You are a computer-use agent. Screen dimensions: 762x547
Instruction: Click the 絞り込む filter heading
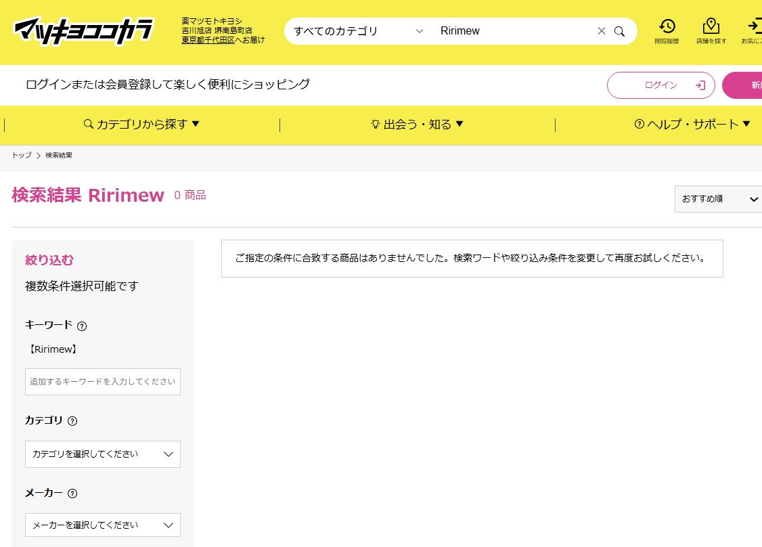(49, 260)
